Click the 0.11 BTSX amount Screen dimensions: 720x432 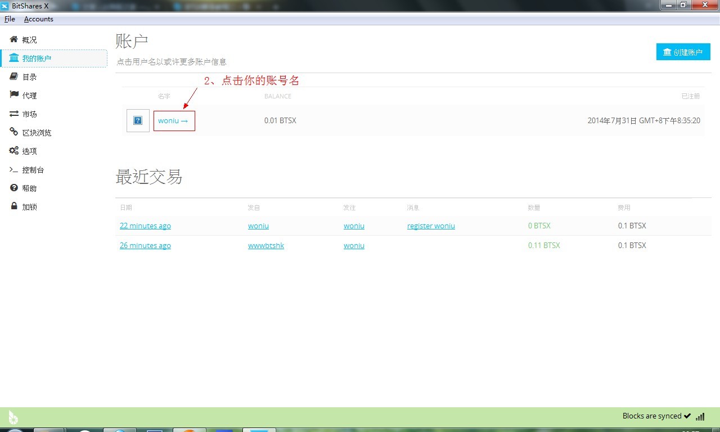(x=544, y=245)
